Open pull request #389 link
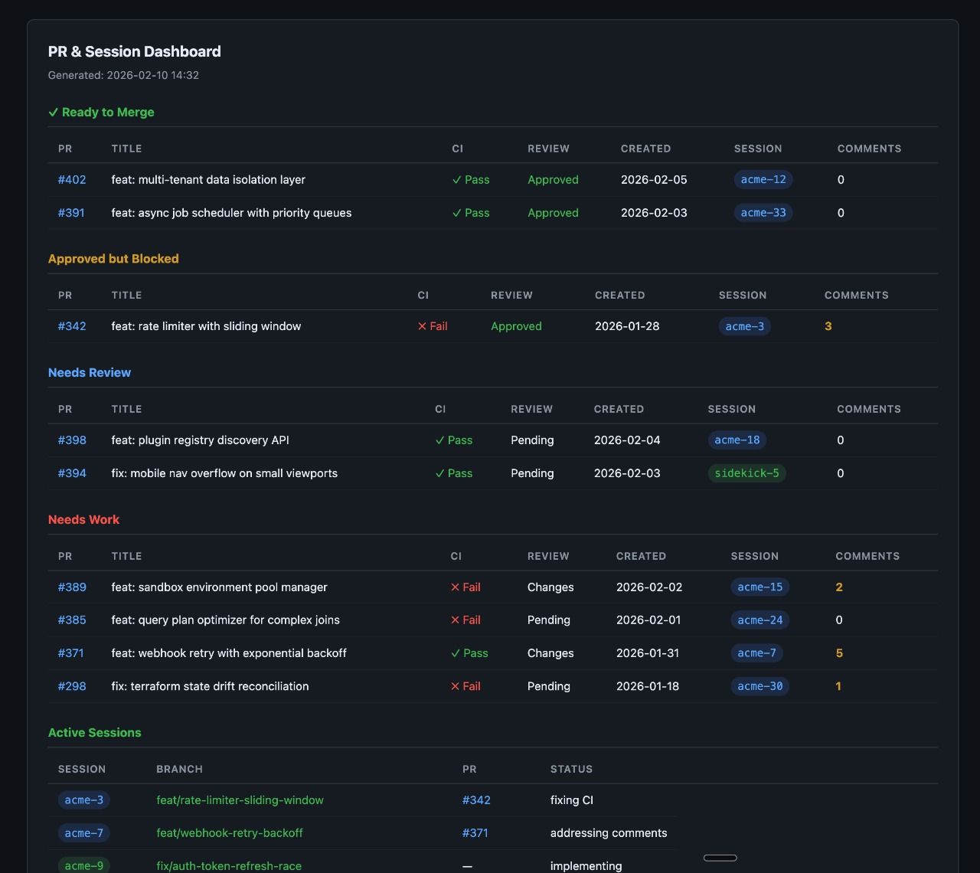The image size is (980, 873). tap(72, 587)
